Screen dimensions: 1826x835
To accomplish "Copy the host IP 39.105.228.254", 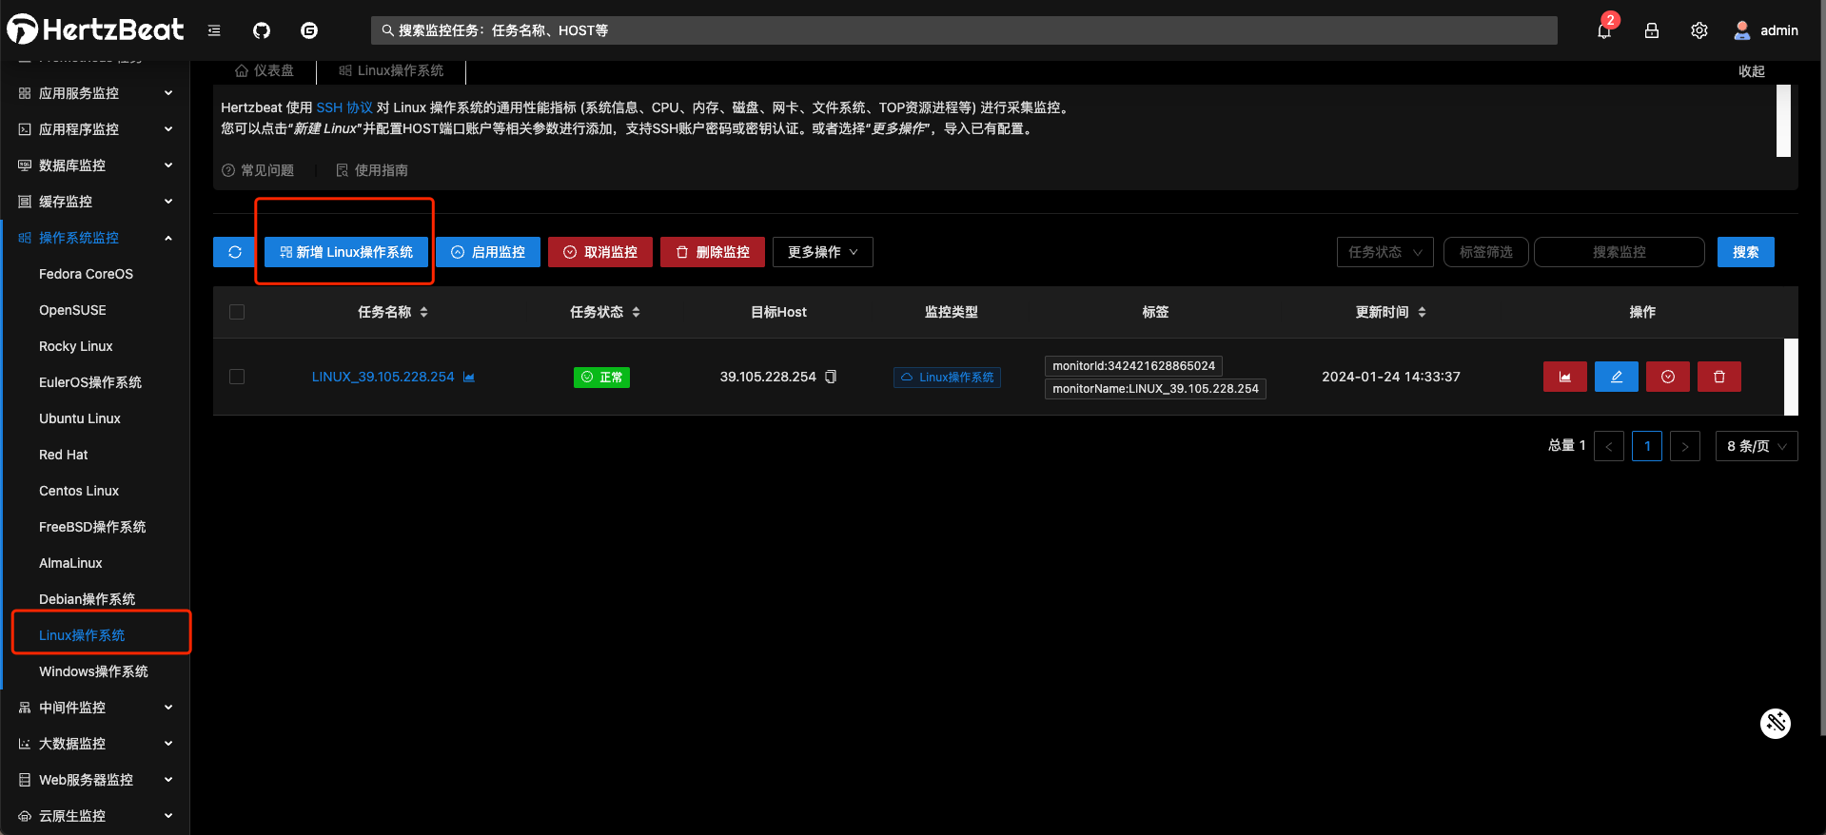I will click(831, 377).
